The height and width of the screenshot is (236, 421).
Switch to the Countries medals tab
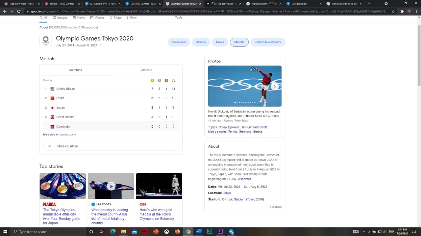click(75, 70)
